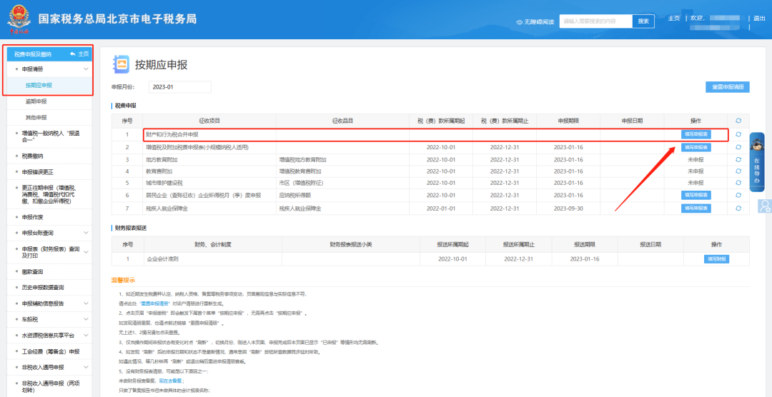Image resolution: width=772 pixels, height=397 pixels.
Task: Click 填写财报 for 企业会计准则
Action: 716,259
